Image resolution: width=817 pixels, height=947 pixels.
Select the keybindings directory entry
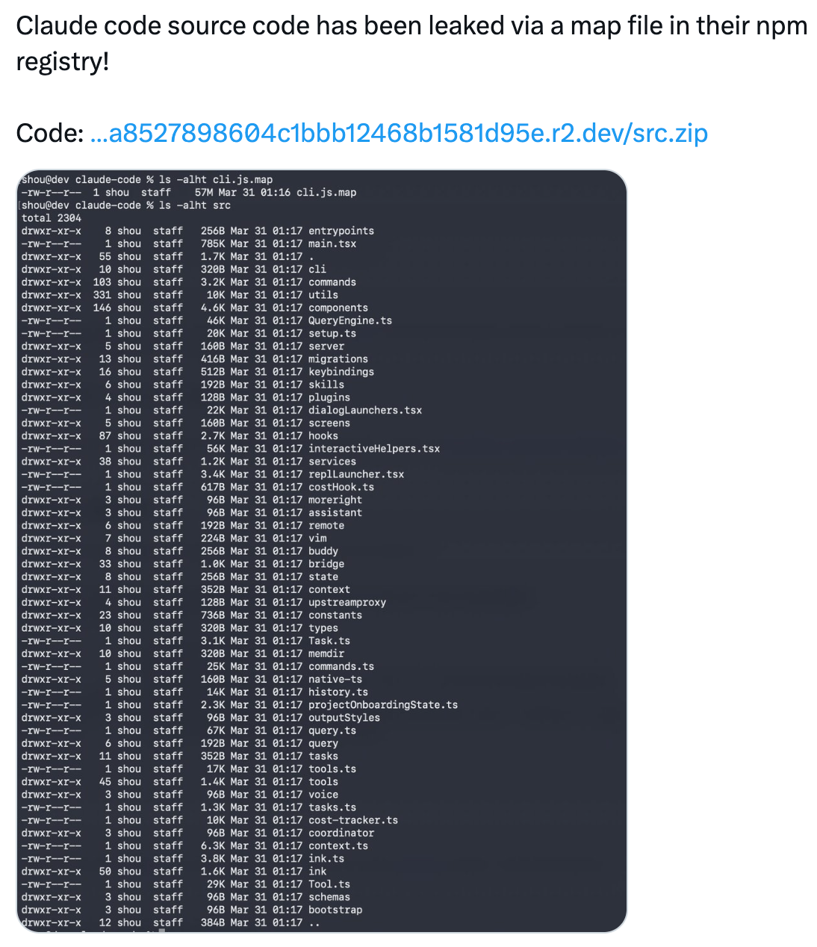click(x=341, y=372)
